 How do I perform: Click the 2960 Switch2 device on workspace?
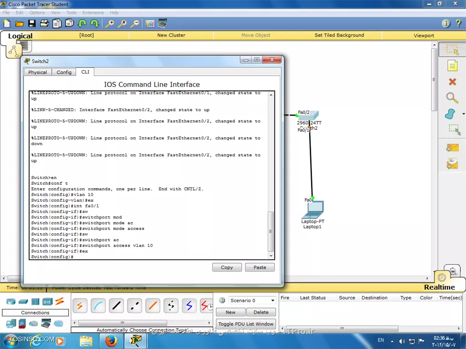click(309, 115)
